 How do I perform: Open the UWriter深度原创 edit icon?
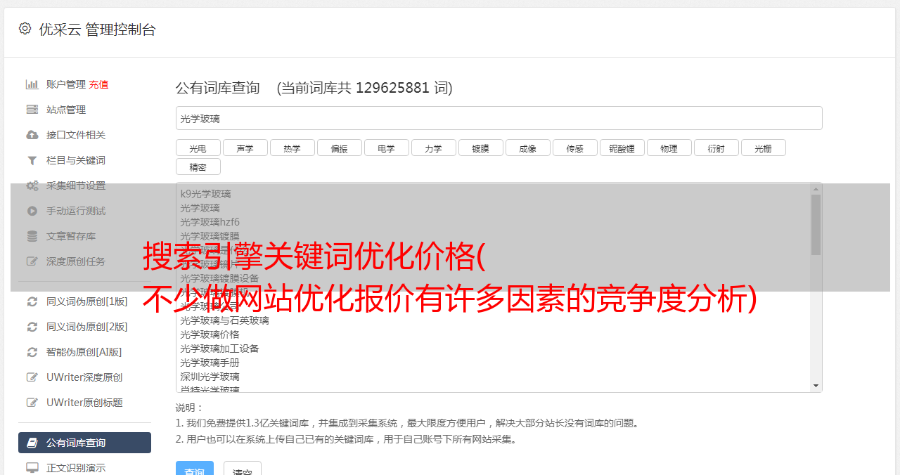click(32, 377)
